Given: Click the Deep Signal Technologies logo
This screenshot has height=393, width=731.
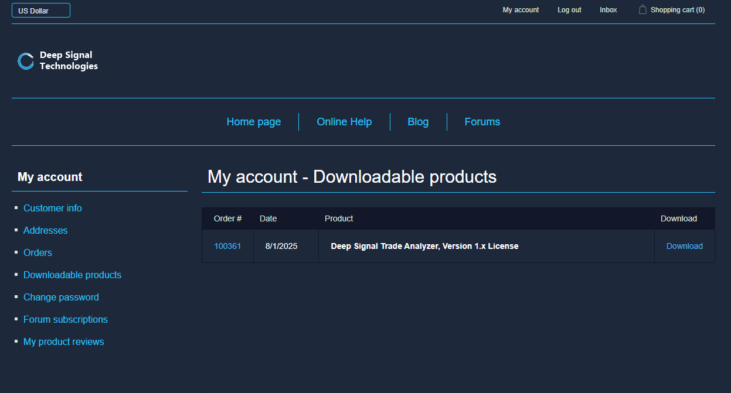Looking at the screenshot, I should (57, 61).
